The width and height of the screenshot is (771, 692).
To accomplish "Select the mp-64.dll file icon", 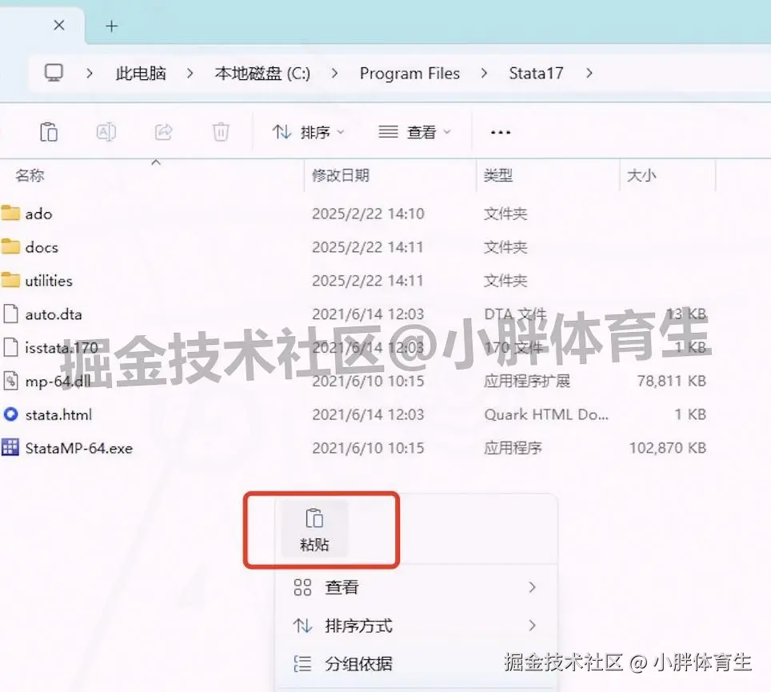I will click(9, 381).
